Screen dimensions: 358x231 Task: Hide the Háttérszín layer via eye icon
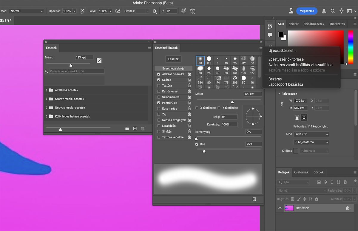pos(280,208)
